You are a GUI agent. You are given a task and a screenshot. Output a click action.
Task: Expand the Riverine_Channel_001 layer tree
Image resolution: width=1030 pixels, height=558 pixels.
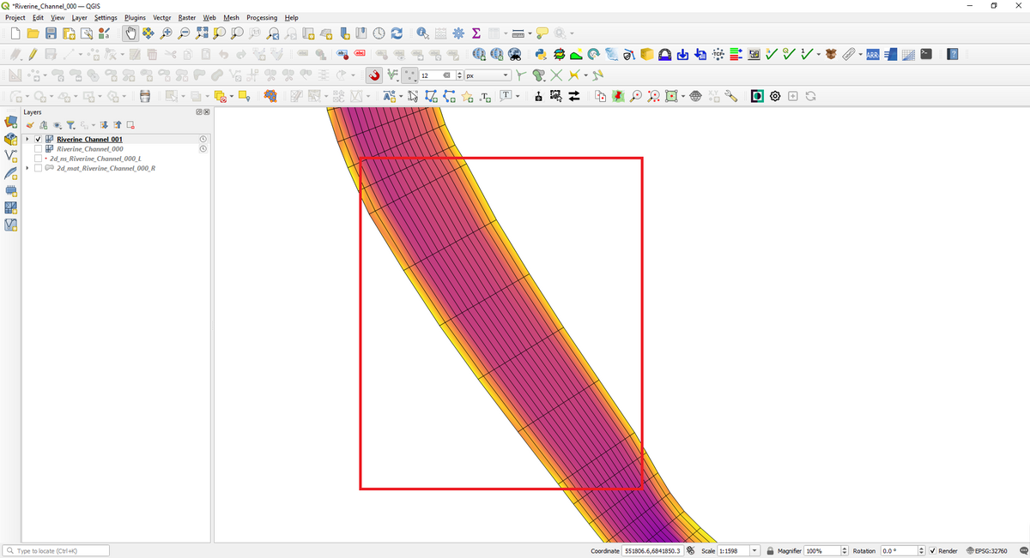click(27, 139)
